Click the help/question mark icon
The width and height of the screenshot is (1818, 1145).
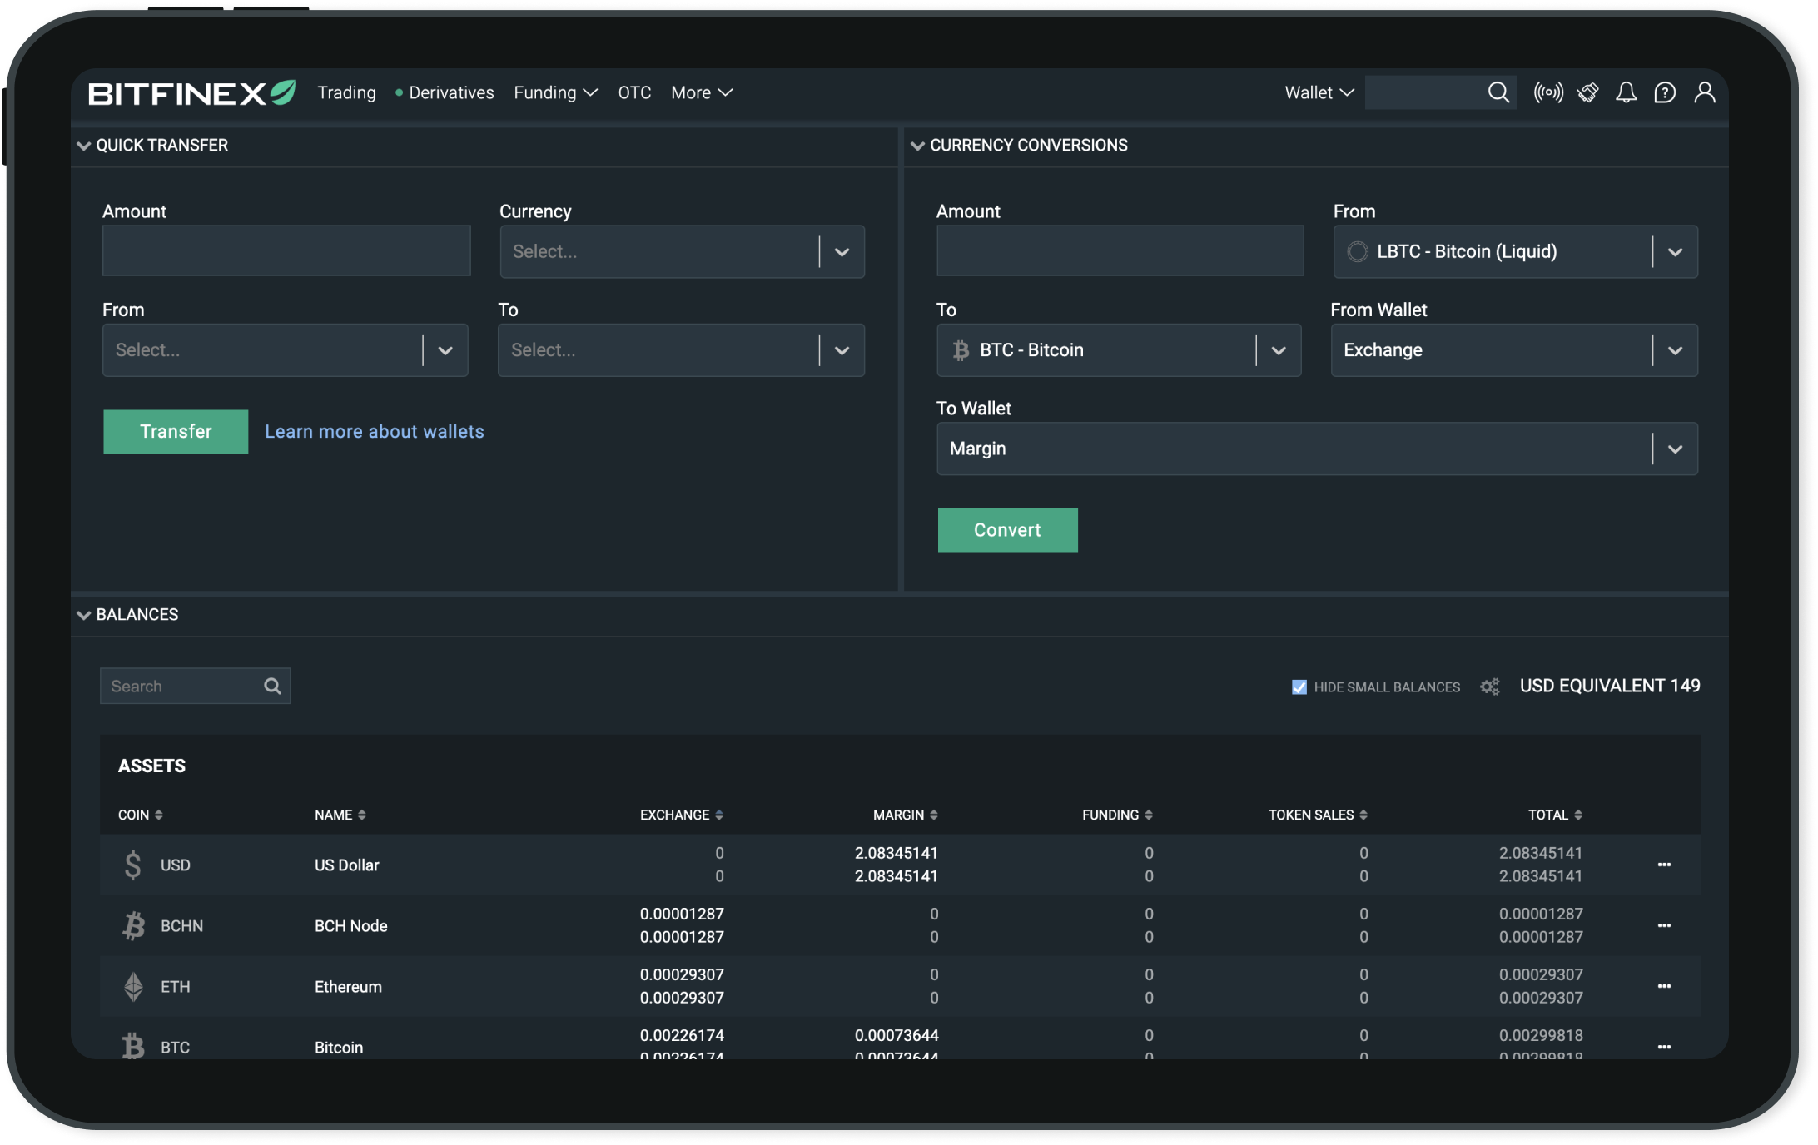(1665, 92)
